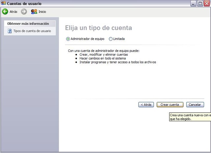Click the green back arrow icon
The width and height of the screenshot is (211, 153).
(5, 12)
